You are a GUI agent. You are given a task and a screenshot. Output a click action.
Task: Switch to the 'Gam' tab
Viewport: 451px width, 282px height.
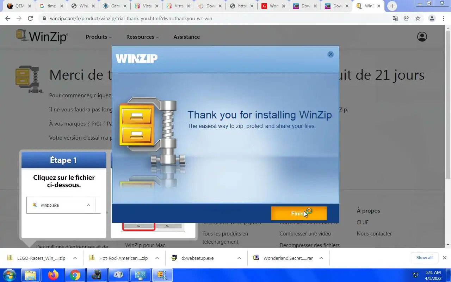pos(115,6)
